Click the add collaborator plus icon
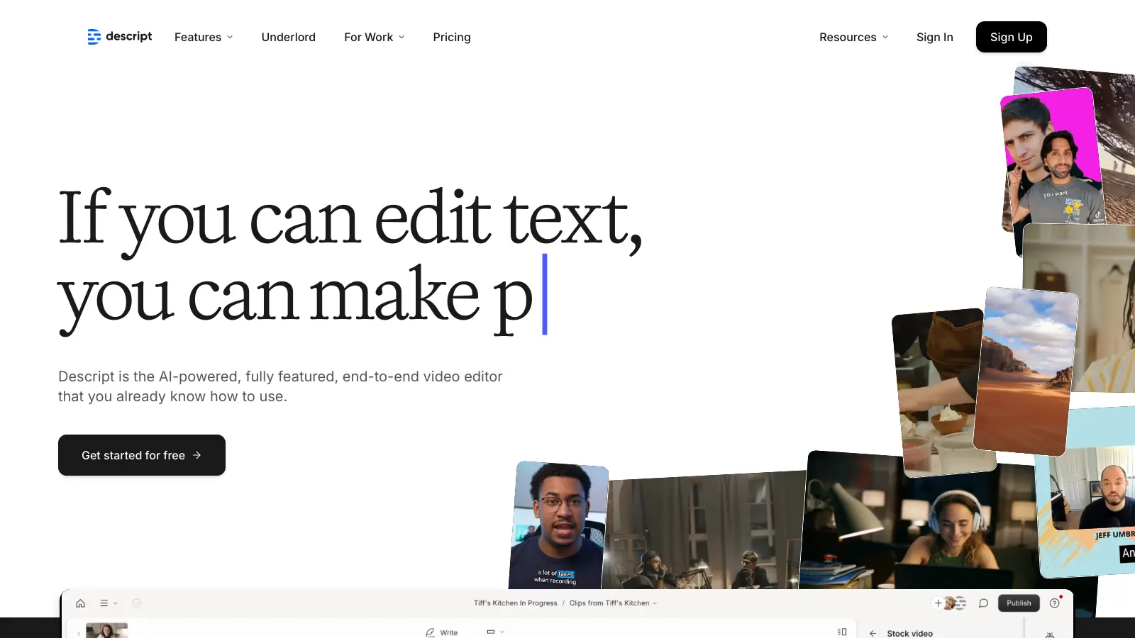1135x638 pixels. (938, 603)
